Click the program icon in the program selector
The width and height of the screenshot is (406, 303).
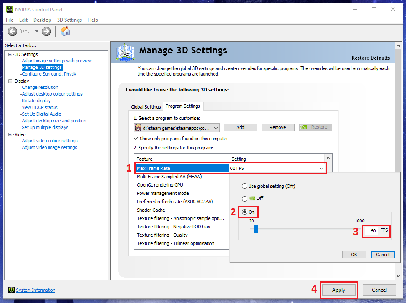138,127
